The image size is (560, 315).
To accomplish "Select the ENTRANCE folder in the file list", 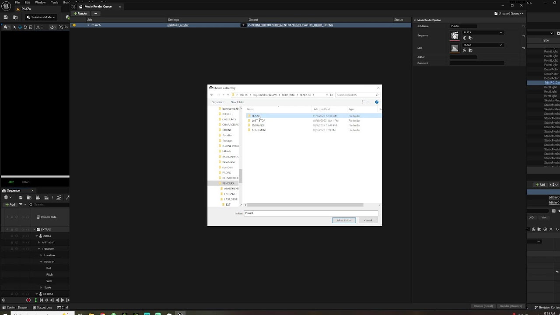I will tap(258, 125).
